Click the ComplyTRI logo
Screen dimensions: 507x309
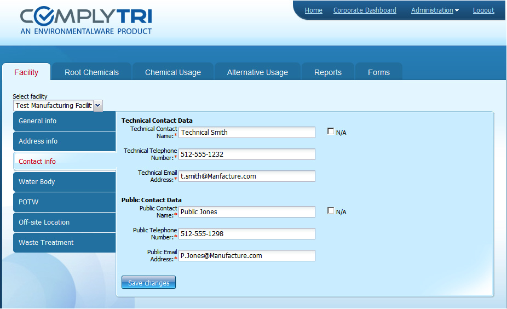[86, 21]
